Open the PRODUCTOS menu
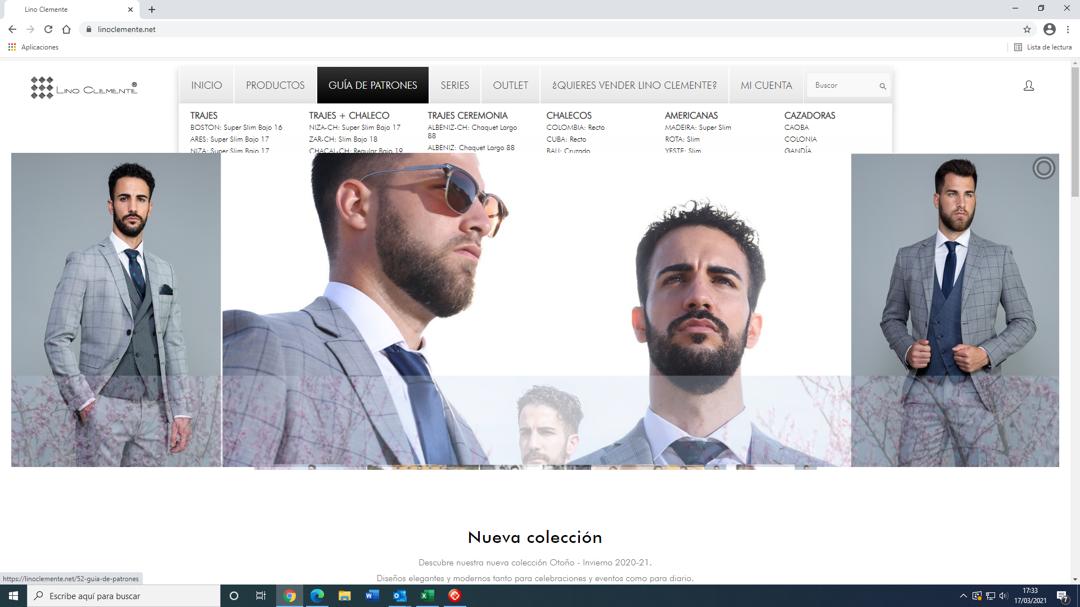Image resolution: width=1080 pixels, height=607 pixels. [x=275, y=85]
